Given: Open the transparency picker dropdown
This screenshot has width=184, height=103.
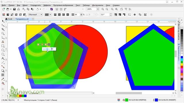Looking at the screenshot, I should 50,15.
